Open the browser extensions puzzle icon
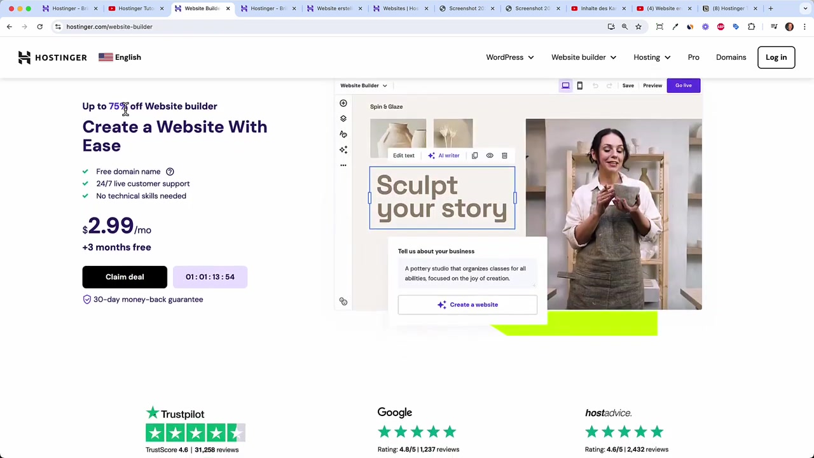This screenshot has width=814, height=458. tap(751, 27)
